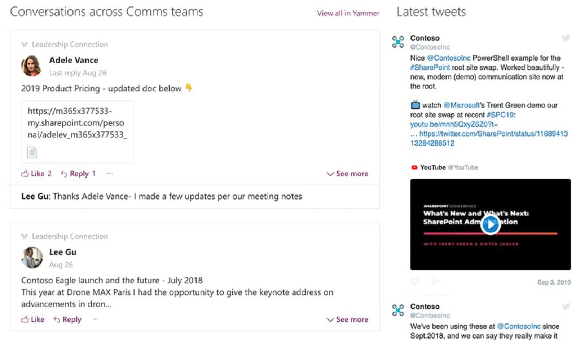The image size is (580, 340).
Task: Open Lee Gu's profile avatar
Action: click(x=32, y=258)
